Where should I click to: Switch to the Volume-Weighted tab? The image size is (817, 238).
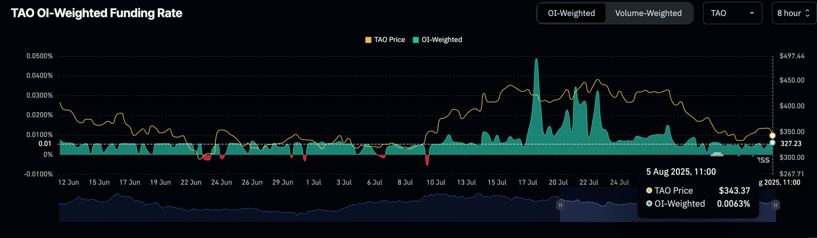pyautogui.click(x=648, y=13)
